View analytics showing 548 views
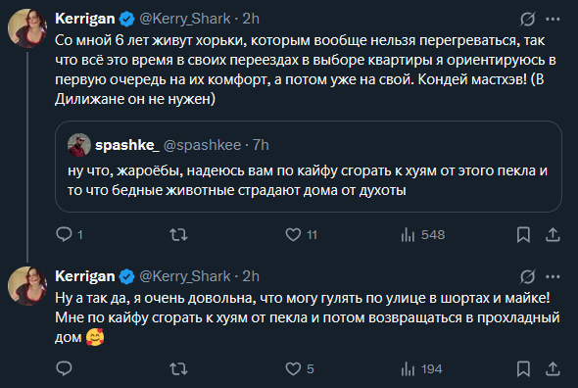578x388 pixels. (423, 234)
